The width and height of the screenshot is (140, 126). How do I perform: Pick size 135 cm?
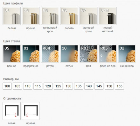(79, 86)
